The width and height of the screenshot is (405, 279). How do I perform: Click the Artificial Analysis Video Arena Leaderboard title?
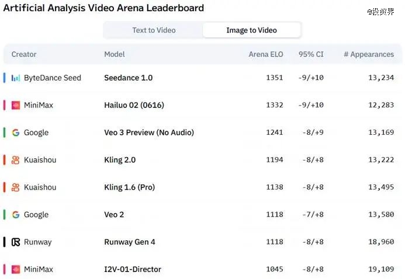click(x=103, y=8)
